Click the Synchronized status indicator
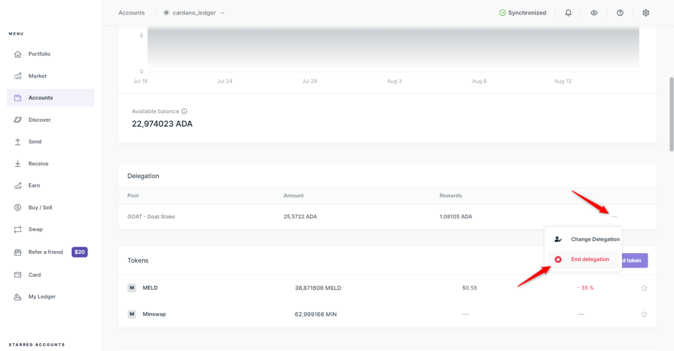674x351 pixels. [x=523, y=12]
